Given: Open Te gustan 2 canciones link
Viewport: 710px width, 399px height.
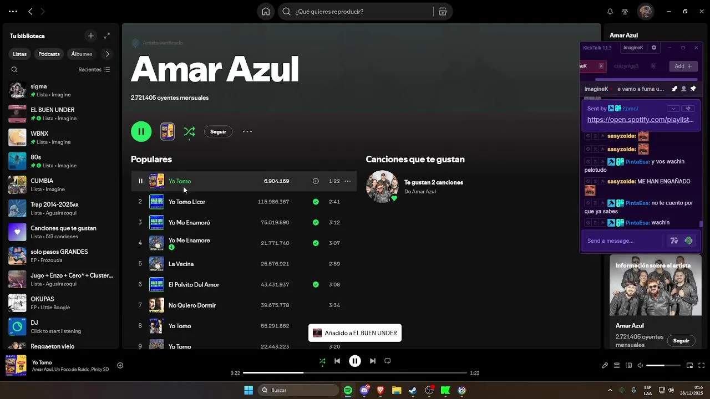Looking at the screenshot, I should [433, 182].
